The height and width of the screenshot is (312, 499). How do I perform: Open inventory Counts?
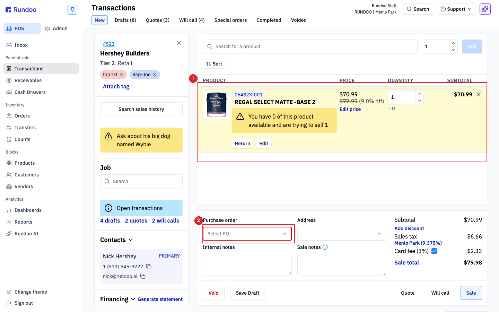tap(42, 139)
